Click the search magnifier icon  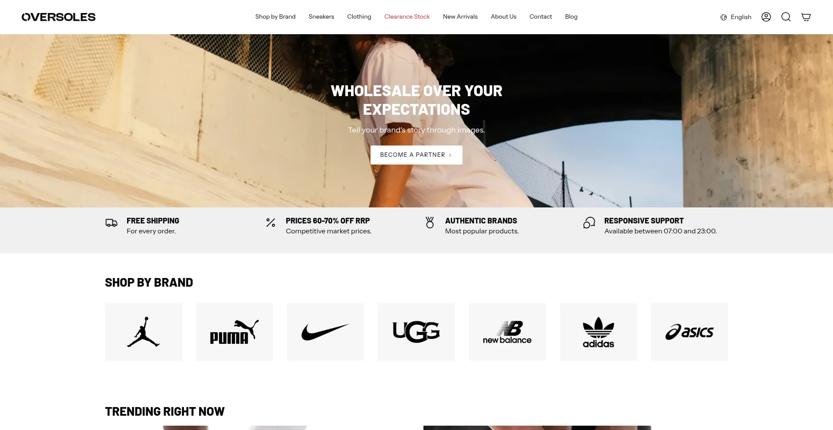pyautogui.click(x=786, y=17)
